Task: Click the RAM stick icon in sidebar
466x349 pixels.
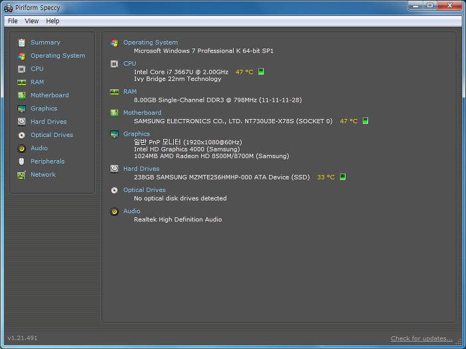Action: coord(21,82)
